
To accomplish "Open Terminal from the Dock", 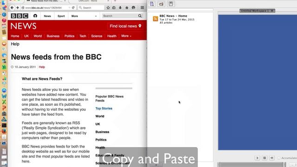I will (x=4, y=125).
